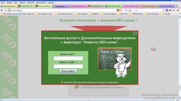181x101 pixels.
Task: Switch to the Байк Шоу в Сева tab
Action: 113,6
